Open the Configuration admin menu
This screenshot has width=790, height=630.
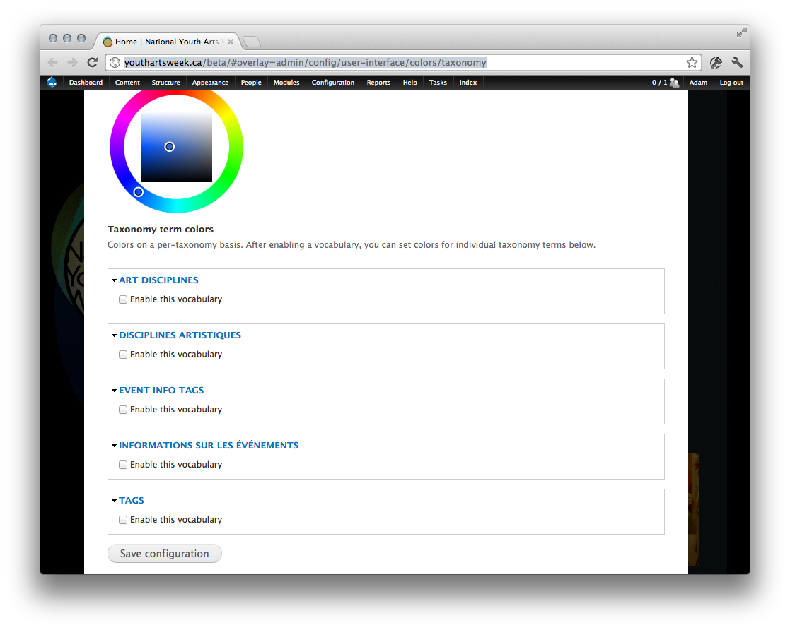pyautogui.click(x=333, y=83)
